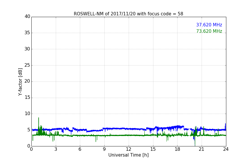Click the y-axis tick label '5'

pyautogui.click(x=29, y=130)
